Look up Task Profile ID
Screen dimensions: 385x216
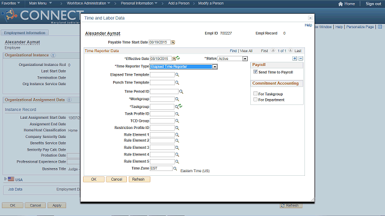click(x=177, y=114)
